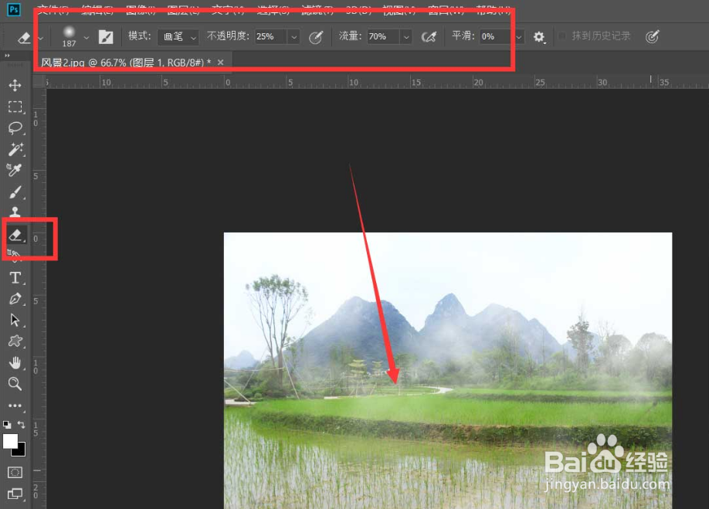Close the 风景2.jpg document tab

[x=221, y=63]
